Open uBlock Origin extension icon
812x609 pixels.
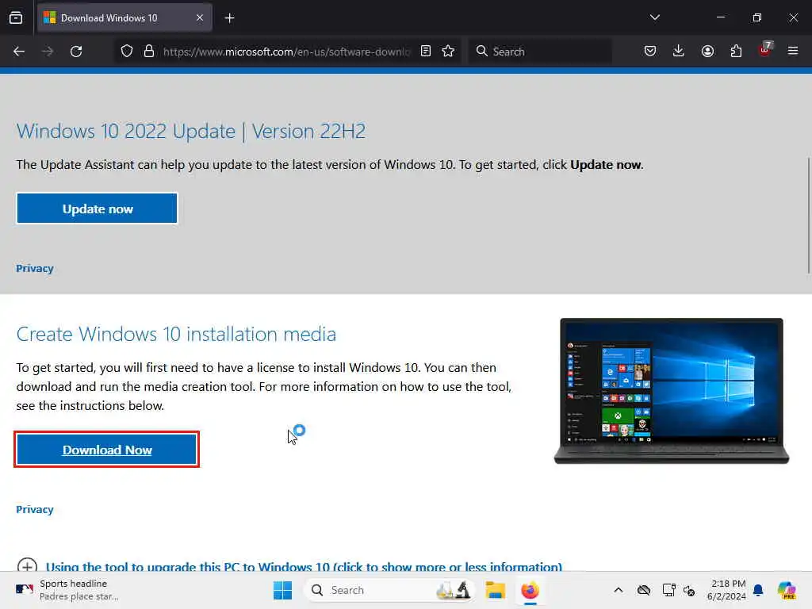pos(765,50)
